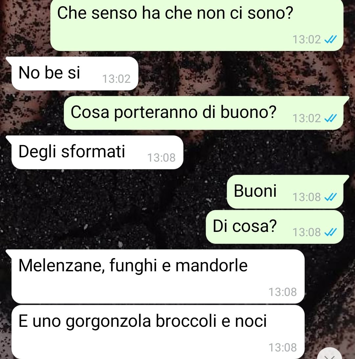This screenshot has height=359, width=355.
Task: Tap the 'Di cosa?' sent message
Action: tap(274, 227)
